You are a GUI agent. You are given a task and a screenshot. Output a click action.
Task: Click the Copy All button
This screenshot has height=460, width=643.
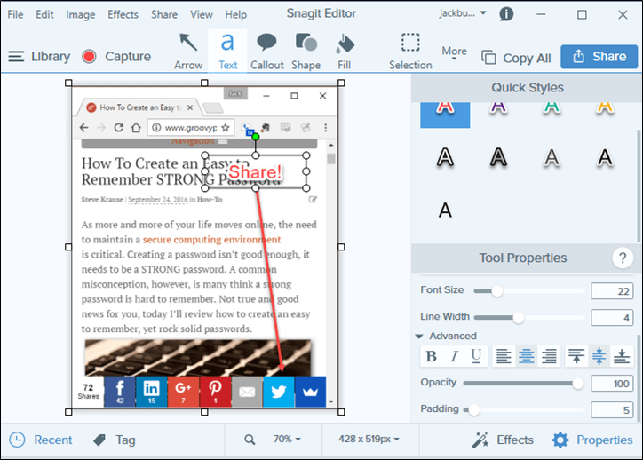516,58
